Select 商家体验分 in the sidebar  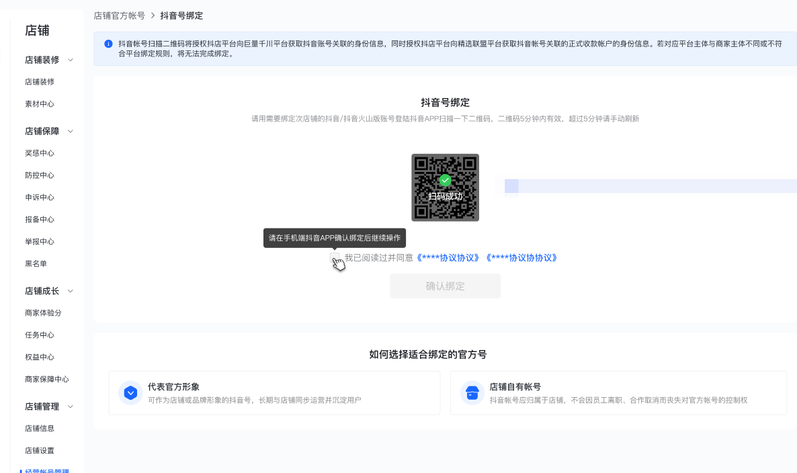click(x=44, y=313)
